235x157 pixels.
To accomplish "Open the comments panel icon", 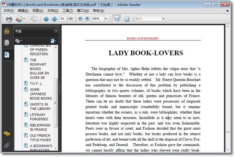I will (x=7, y=134).
